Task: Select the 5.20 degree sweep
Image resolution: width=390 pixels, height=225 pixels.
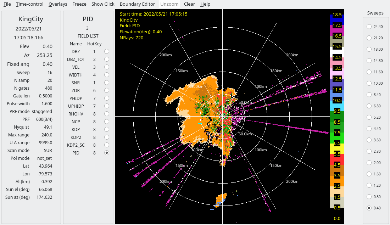Action: click(369, 117)
